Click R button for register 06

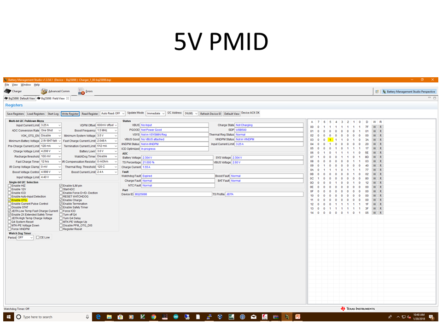(381, 153)
